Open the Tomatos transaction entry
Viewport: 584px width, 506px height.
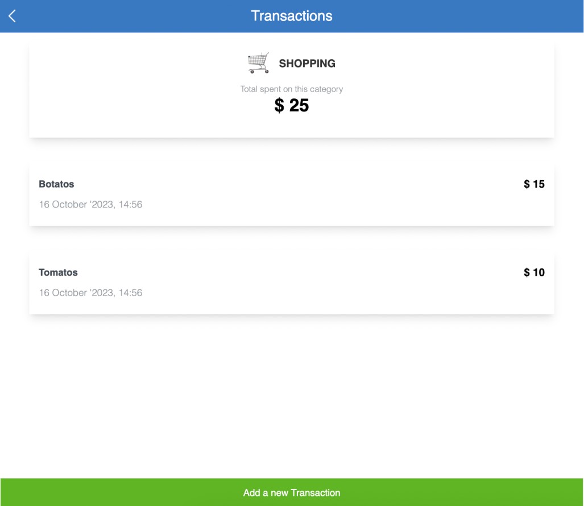coord(291,283)
